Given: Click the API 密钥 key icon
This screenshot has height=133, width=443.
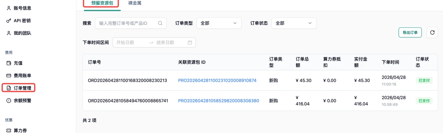Looking at the screenshot, I should click(x=9, y=21).
